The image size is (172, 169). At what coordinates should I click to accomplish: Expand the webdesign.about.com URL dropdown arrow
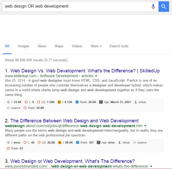coord(145,126)
